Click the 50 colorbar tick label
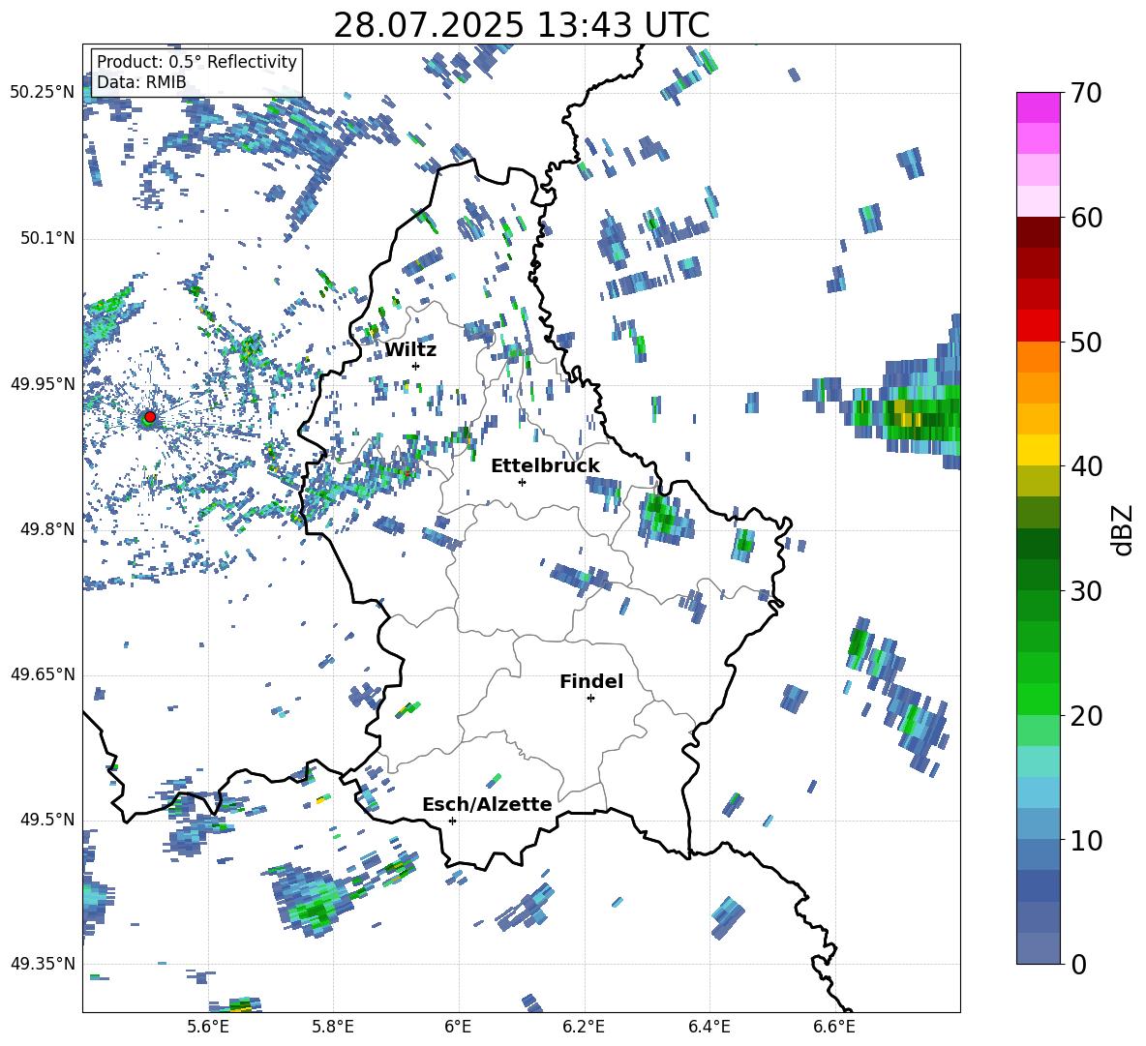Viewport: 1146px width, 1046px height. click(x=1085, y=342)
